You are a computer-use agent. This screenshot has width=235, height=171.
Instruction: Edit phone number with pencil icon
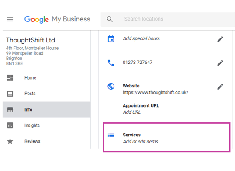coord(220,63)
